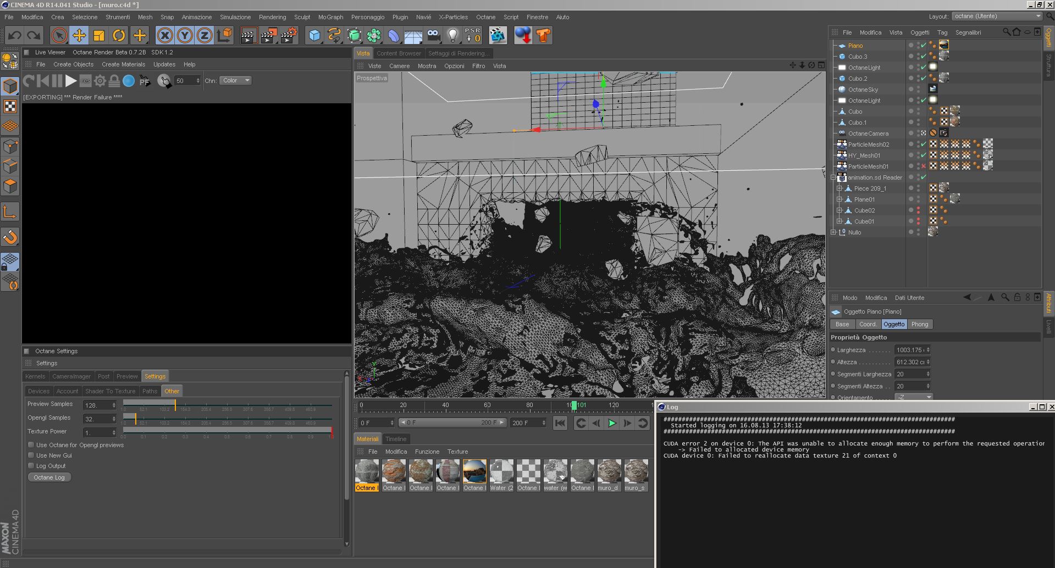Expand the Nullo object in the tree
This screenshot has width=1055, height=568.
pos(833,232)
